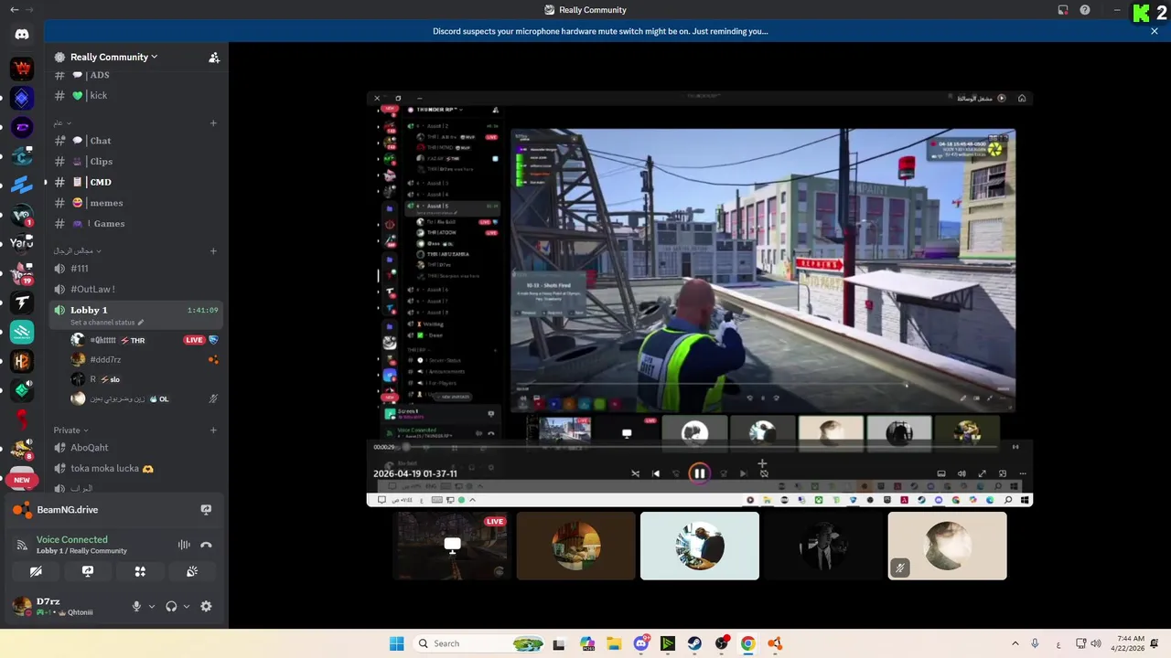Open headphone output options arrow
Screen dimensions: 1171x658
[x=187, y=606]
